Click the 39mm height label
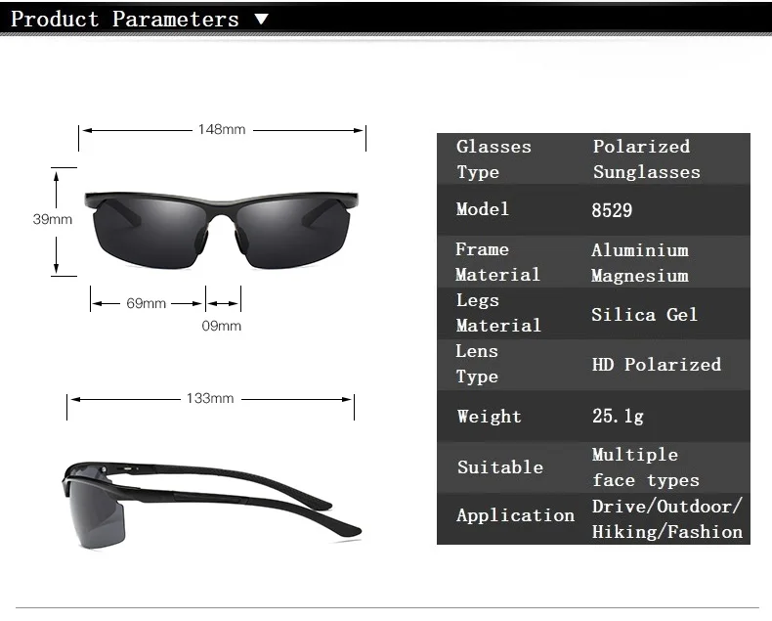 pos(52,219)
